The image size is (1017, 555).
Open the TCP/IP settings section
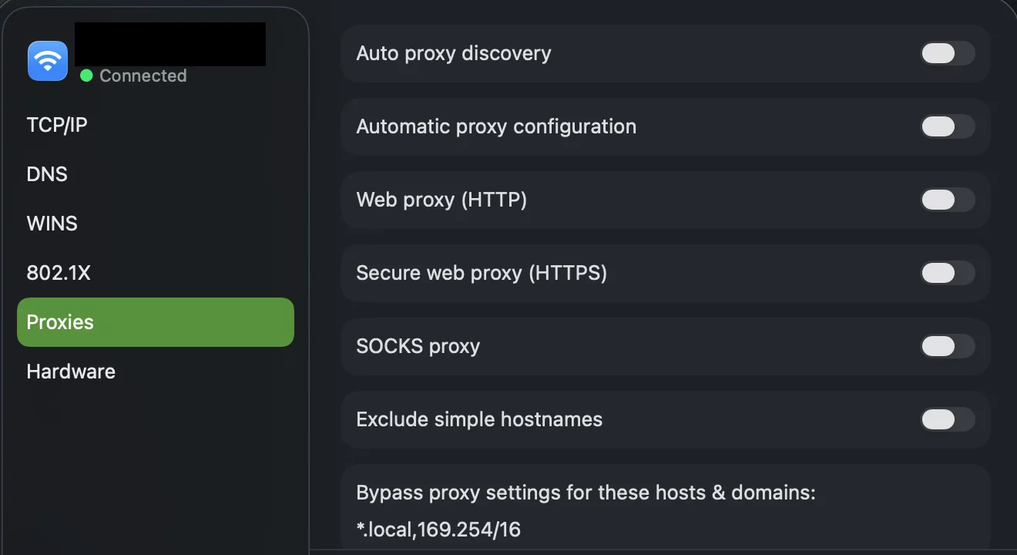(57, 124)
